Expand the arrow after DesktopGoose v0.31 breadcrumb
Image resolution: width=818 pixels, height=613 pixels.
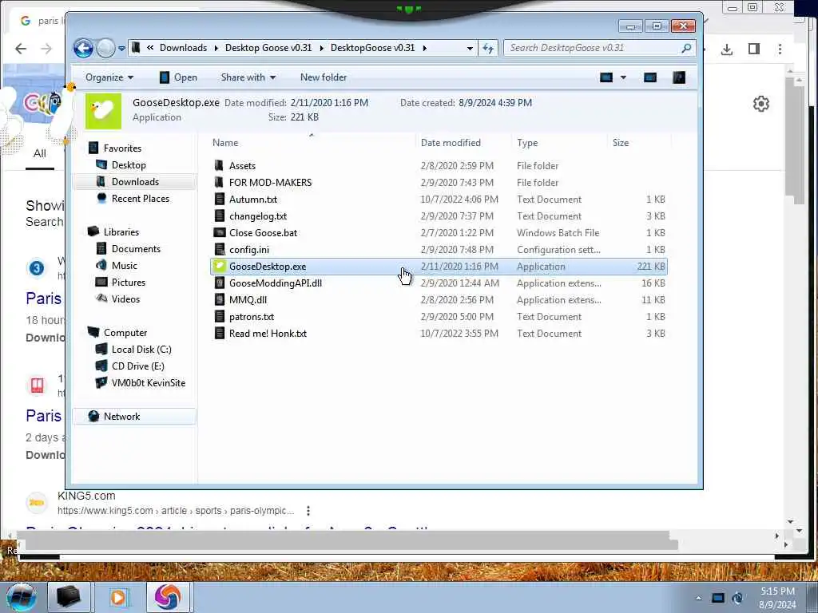(425, 48)
